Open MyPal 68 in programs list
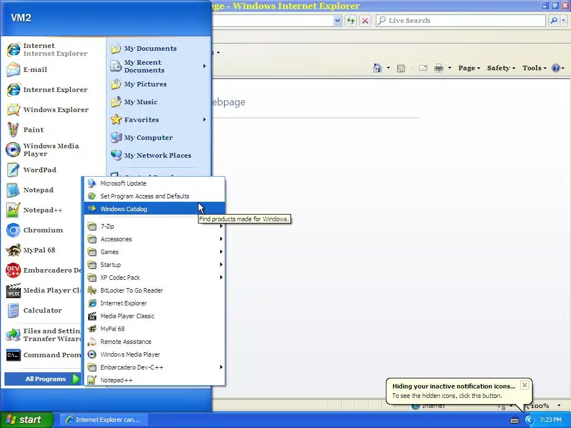This screenshot has height=428, width=571. [x=154, y=329]
